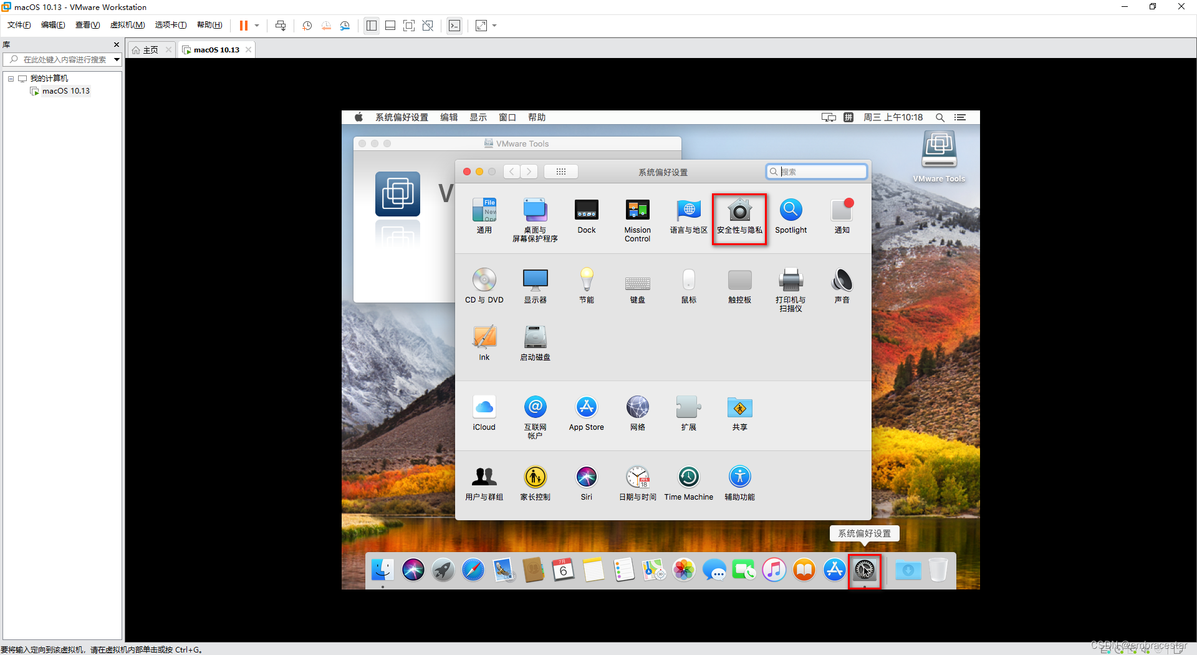Image resolution: width=1197 pixels, height=655 pixels.
Task: Open the 通知 preference pane
Action: 842,216
